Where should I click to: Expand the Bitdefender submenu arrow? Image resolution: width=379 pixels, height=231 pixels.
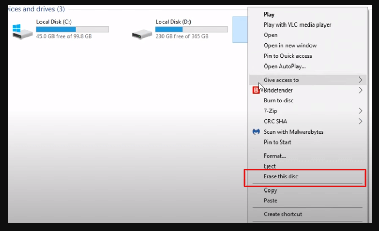pyautogui.click(x=360, y=91)
